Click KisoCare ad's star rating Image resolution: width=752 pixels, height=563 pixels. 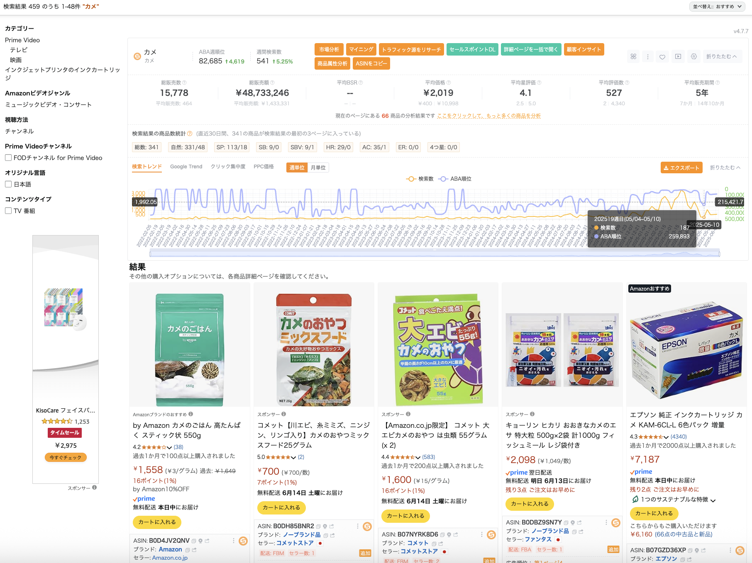[57, 421]
